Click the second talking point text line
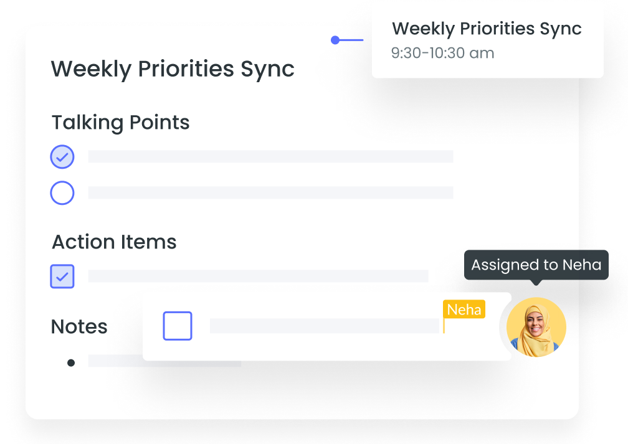The image size is (628, 444). point(270,193)
